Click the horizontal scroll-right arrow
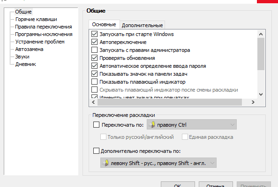 coord(253,102)
